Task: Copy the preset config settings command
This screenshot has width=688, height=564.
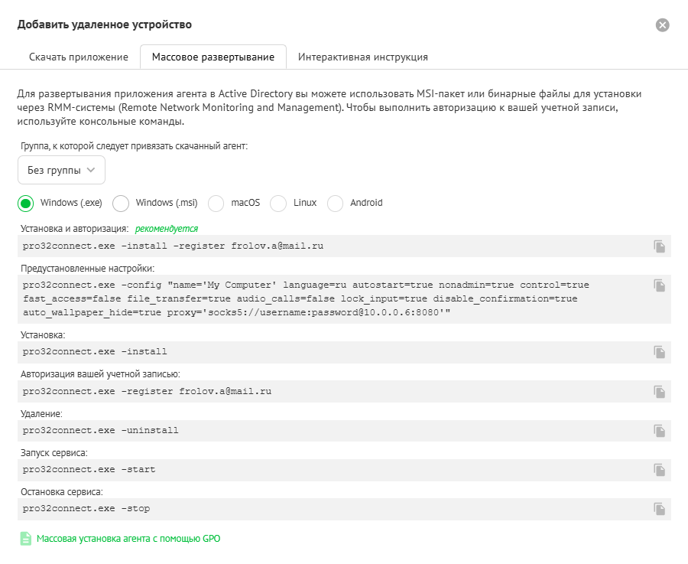Action: (659, 285)
